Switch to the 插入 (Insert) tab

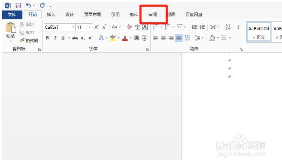coord(51,15)
